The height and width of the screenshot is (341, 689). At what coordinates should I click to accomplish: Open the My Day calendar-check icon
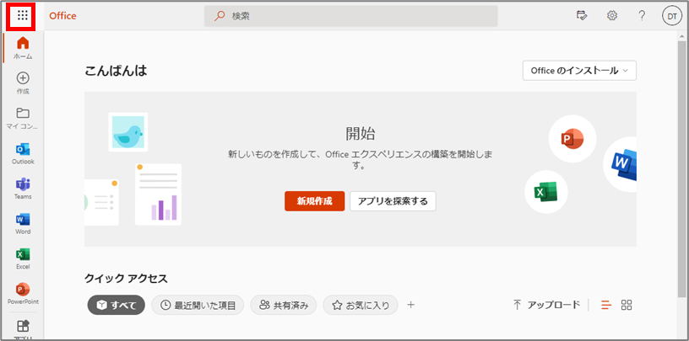coord(582,16)
